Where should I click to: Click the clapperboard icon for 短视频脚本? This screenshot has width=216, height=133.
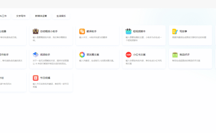[x=128, y=31]
